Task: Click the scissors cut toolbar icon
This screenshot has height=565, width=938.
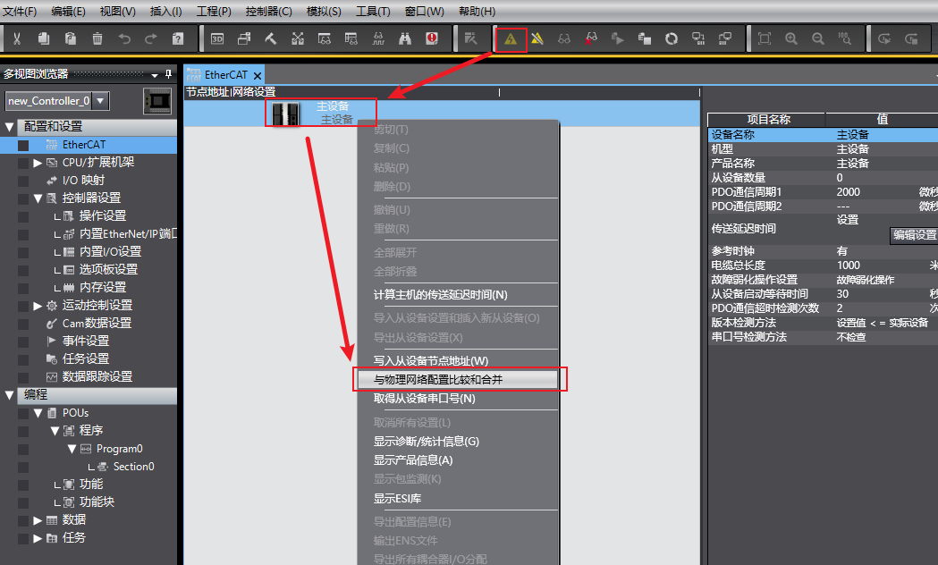Action: pyautogui.click(x=17, y=38)
